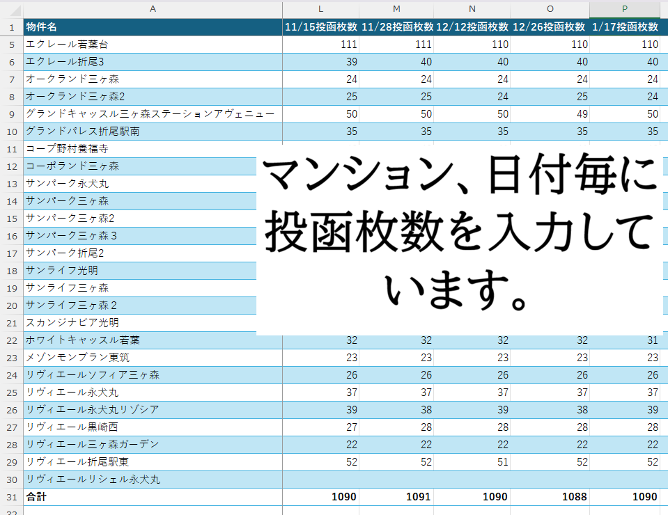Click cell サンパーク永犬丸
Image resolution: width=668 pixels, height=515 pixels.
140,184
